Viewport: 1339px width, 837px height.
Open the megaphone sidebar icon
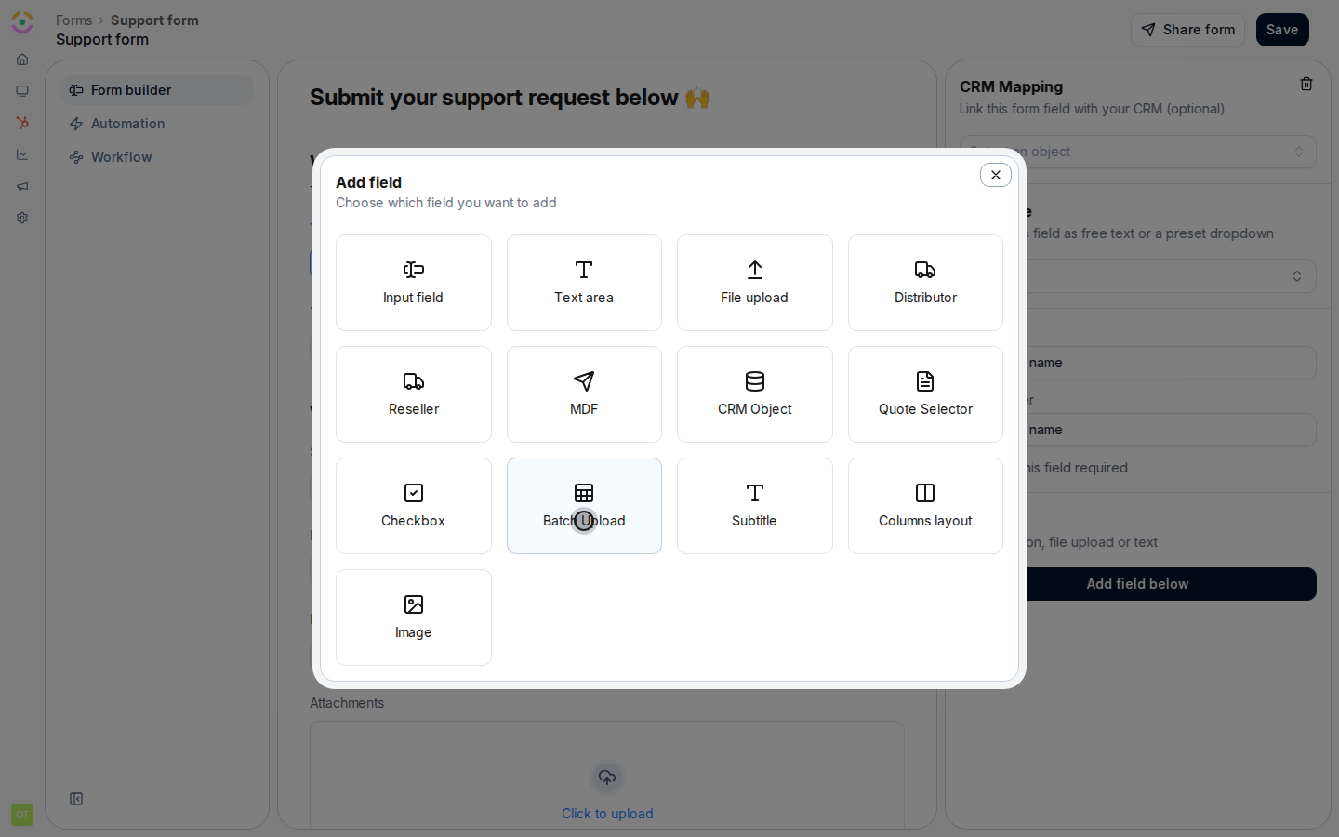coord(22,186)
